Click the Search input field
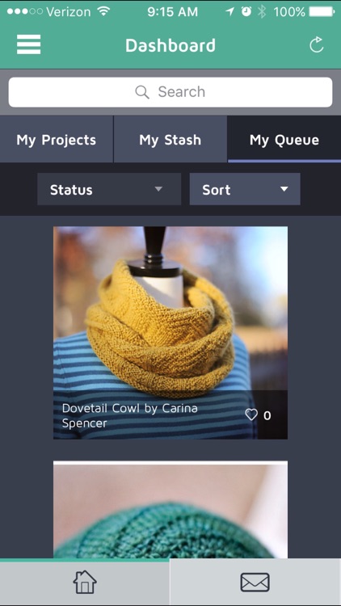The height and width of the screenshot is (606, 341). point(170,92)
